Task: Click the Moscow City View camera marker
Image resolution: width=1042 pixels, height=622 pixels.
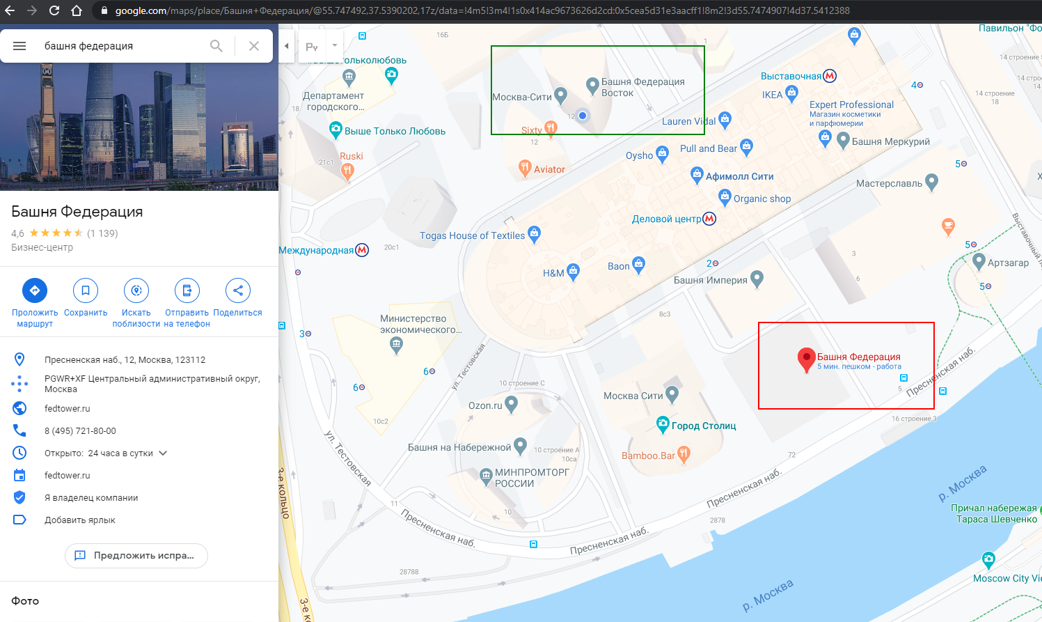Action: 988,559
